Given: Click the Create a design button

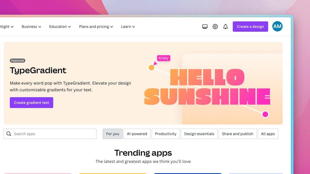Looking at the screenshot, I should (250, 27).
